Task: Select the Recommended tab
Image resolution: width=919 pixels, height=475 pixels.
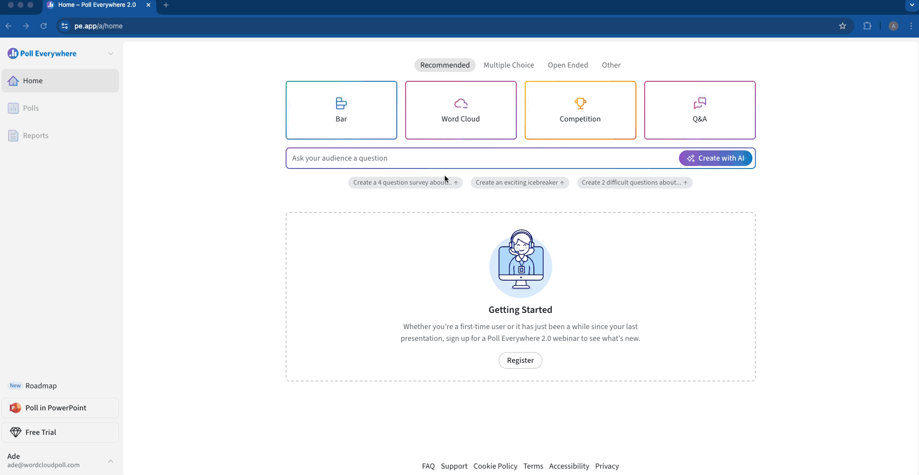Action: tap(445, 65)
